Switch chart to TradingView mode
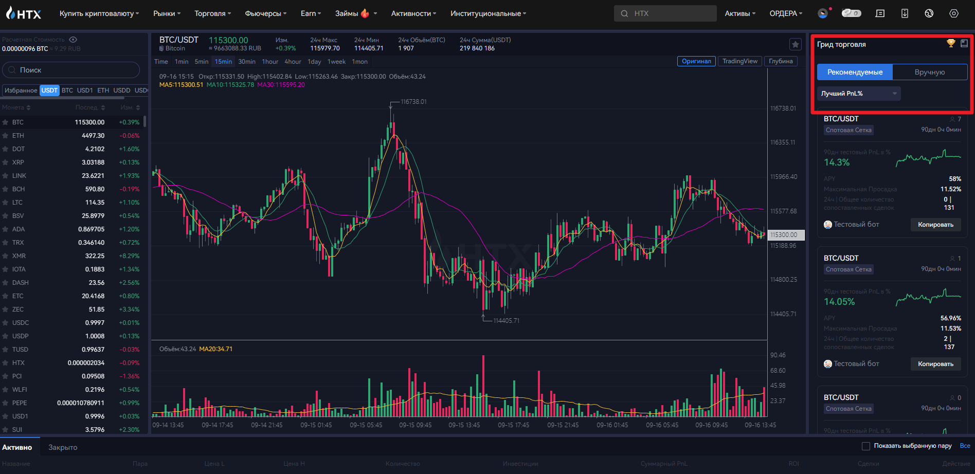 (x=739, y=61)
